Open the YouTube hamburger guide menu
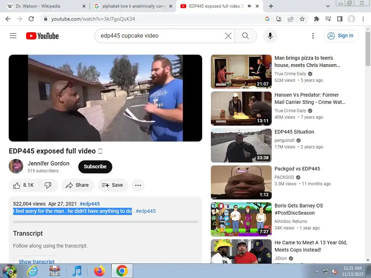371x278 pixels. pos(13,36)
